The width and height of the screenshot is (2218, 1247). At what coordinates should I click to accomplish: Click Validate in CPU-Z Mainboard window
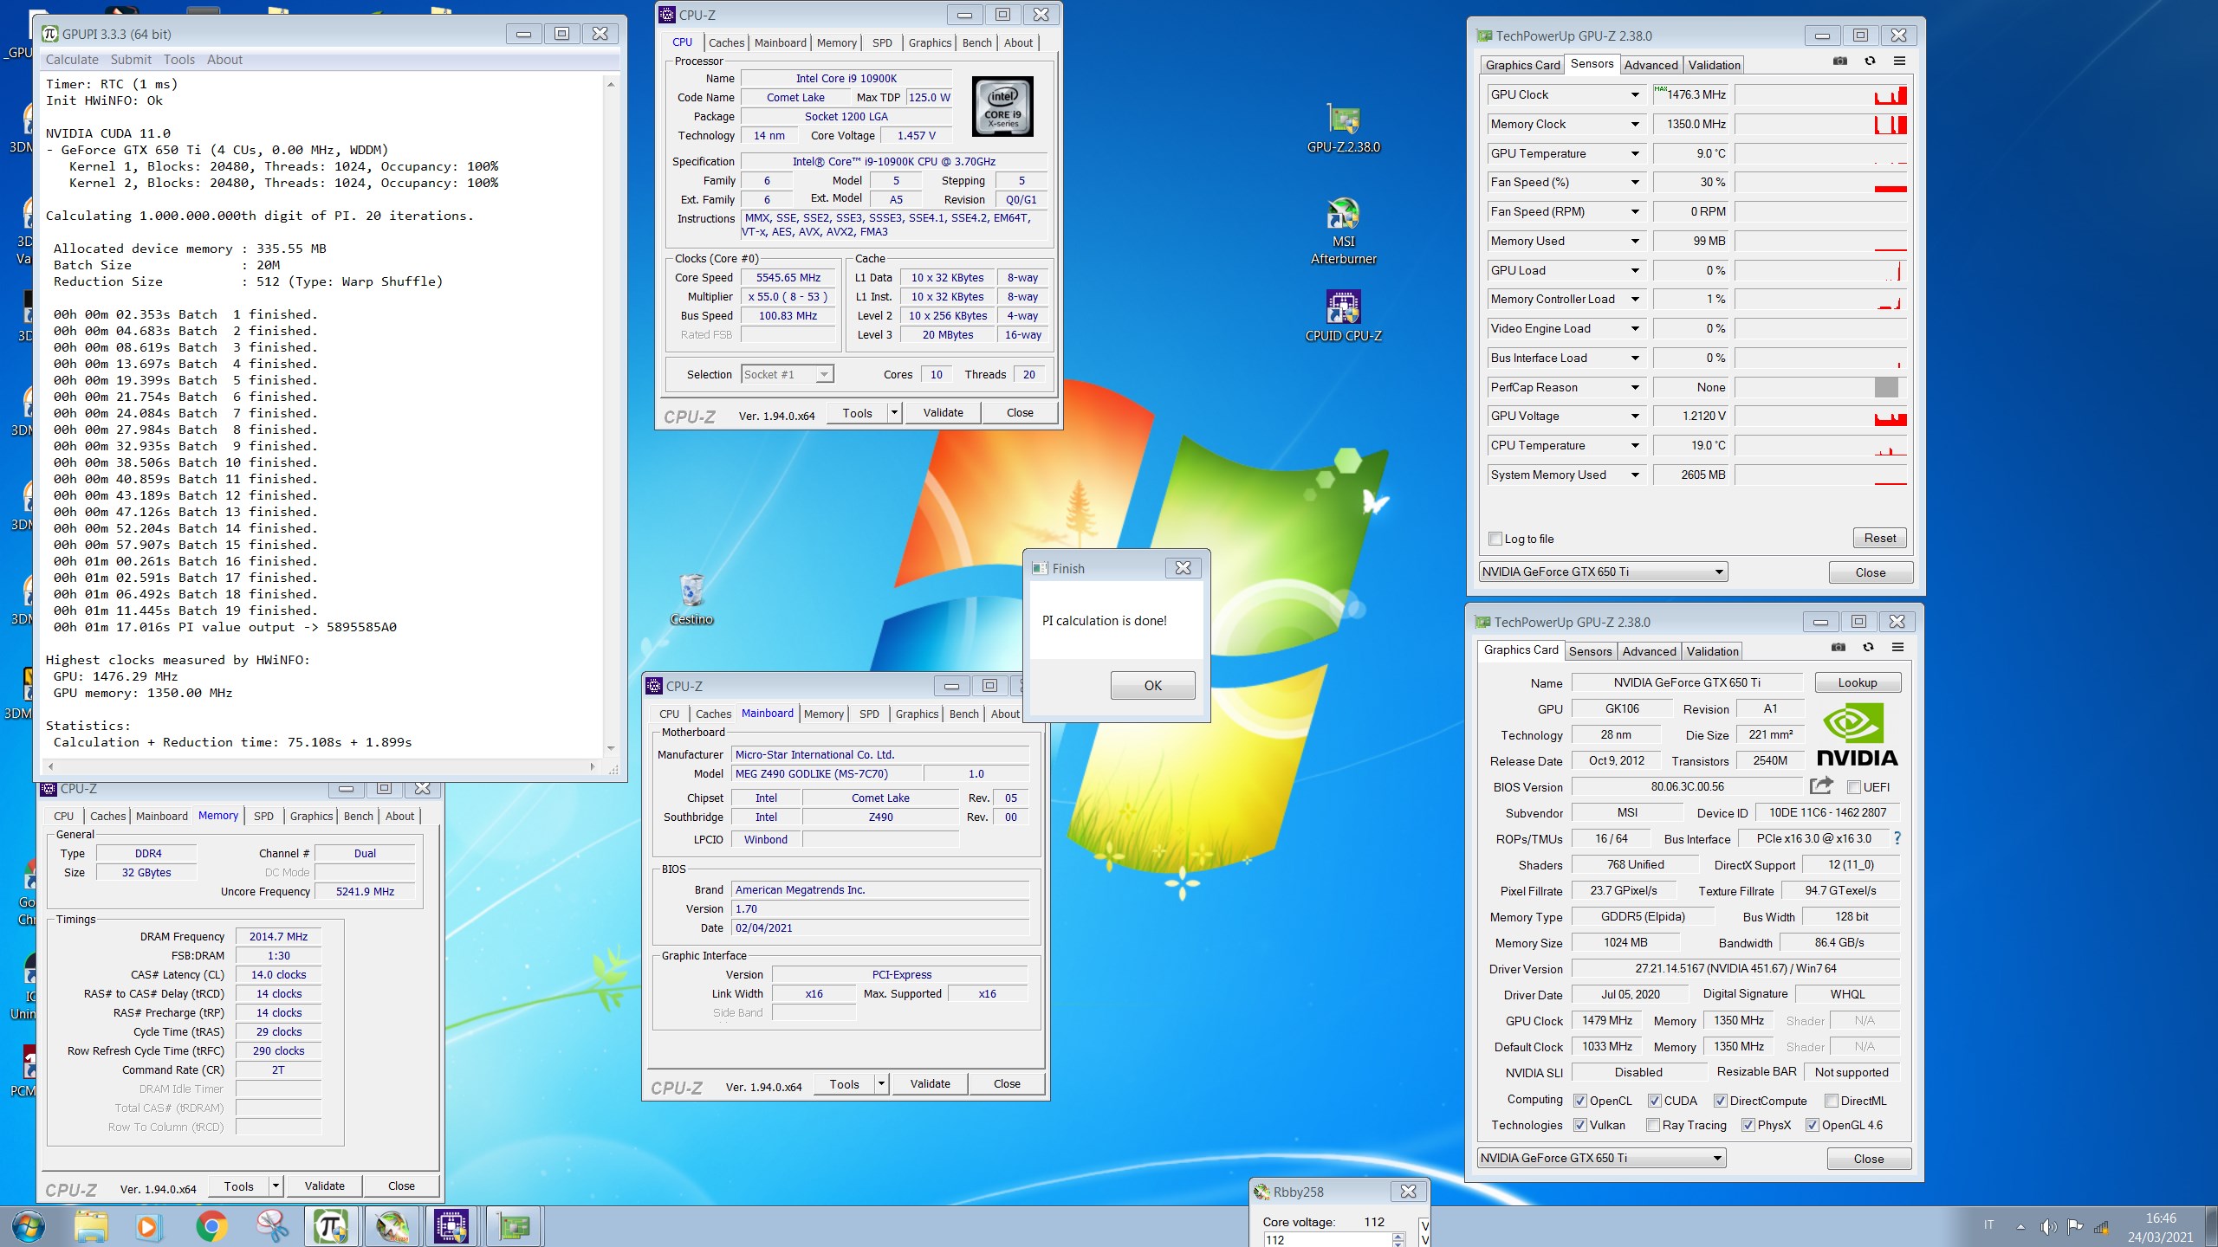point(930,1083)
